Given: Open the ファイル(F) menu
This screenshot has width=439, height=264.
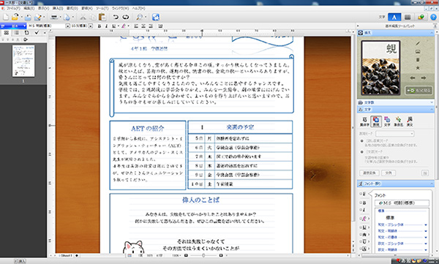Looking at the screenshot, I should (x=13, y=8).
